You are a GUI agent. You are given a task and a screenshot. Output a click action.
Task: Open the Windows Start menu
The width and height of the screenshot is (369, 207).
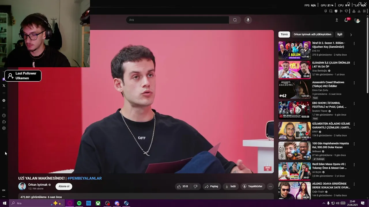click(4, 203)
